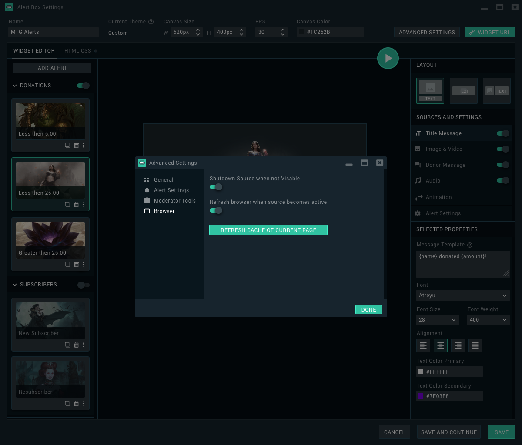This screenshot has width=522, height=445.
Task: Open more options for Resubscriber alert
Action: [x=83, y=403]
